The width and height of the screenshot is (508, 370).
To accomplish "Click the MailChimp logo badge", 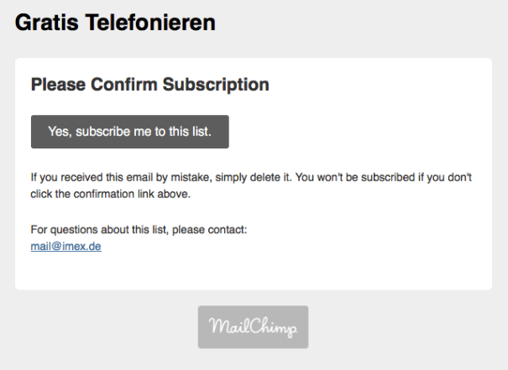I will (253, 327).
